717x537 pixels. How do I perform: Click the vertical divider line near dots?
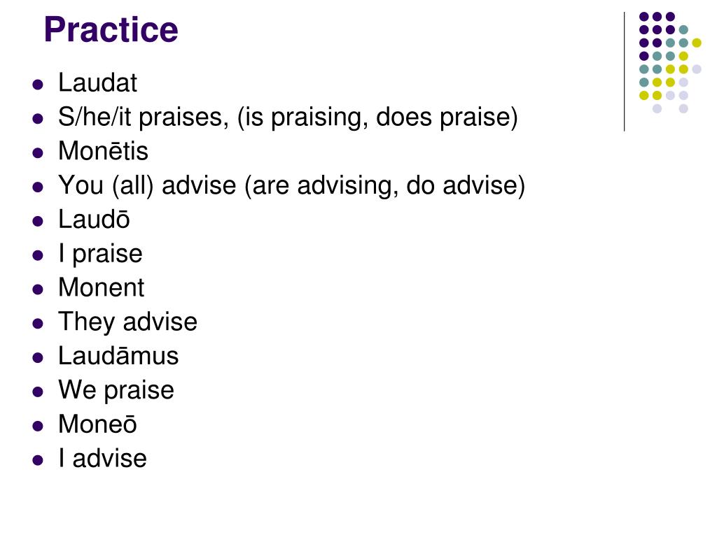[624, 72]
